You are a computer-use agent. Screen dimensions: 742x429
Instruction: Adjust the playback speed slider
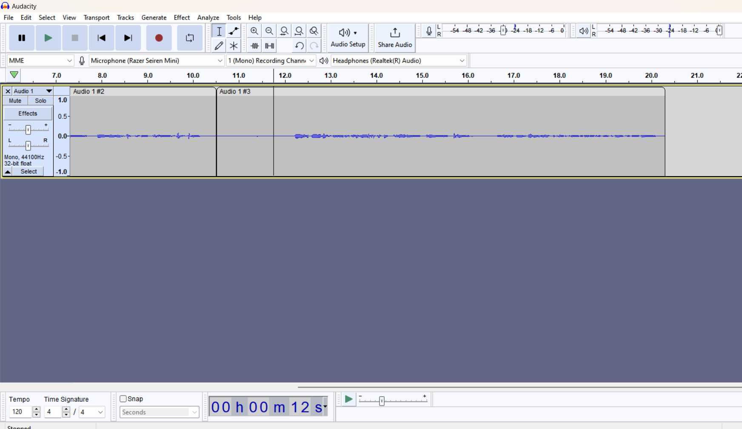(382, 400)
